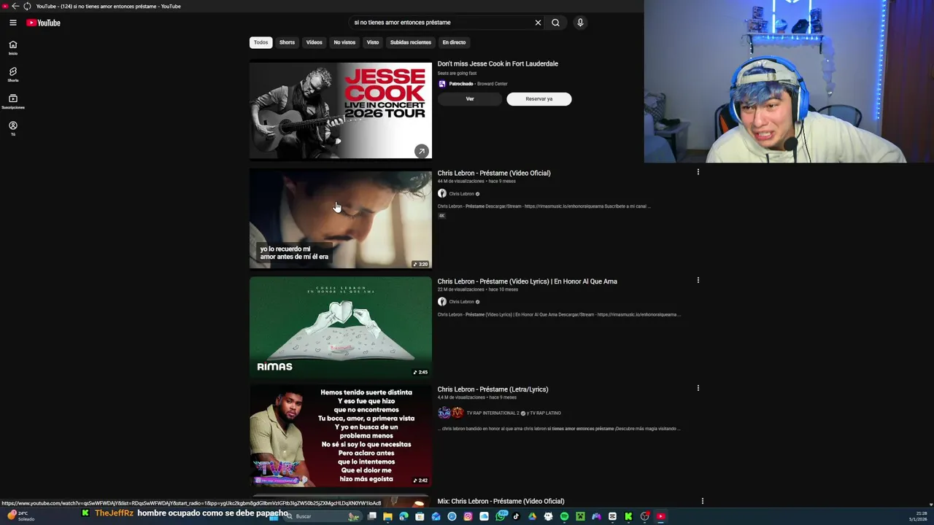934x525 pixels.
Task: Play the Préstame Video Oficial thumbnail
Action: pos(341,219)
